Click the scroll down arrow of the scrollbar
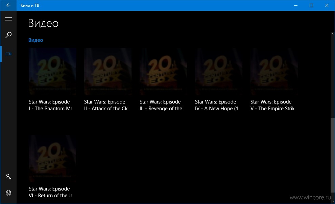This screenshot has width=335, height=204. pyautogui.click(x=332, y=201)
